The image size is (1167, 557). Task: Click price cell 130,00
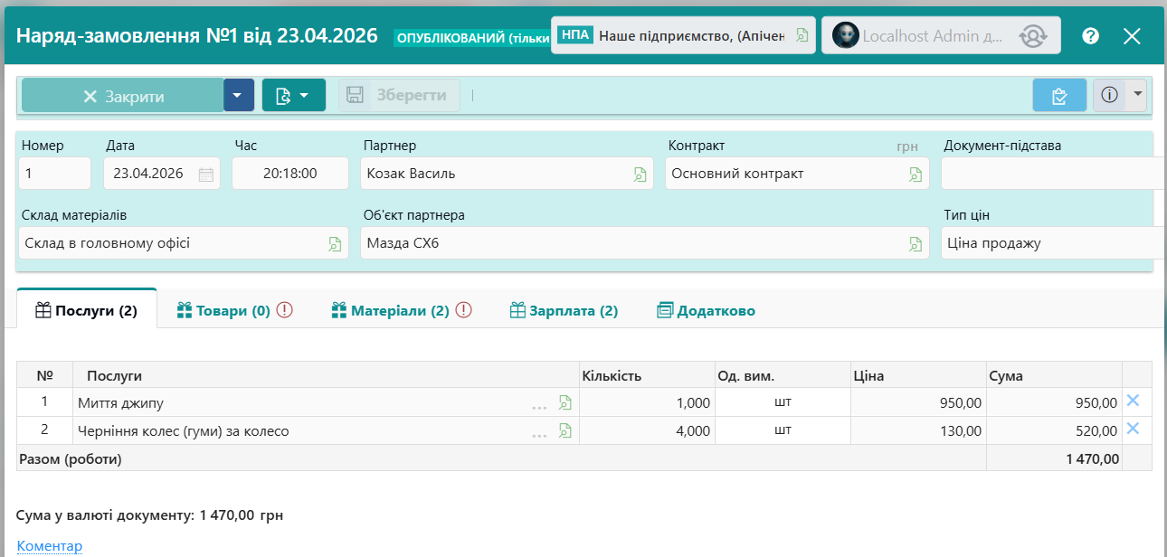click(918, 431)
